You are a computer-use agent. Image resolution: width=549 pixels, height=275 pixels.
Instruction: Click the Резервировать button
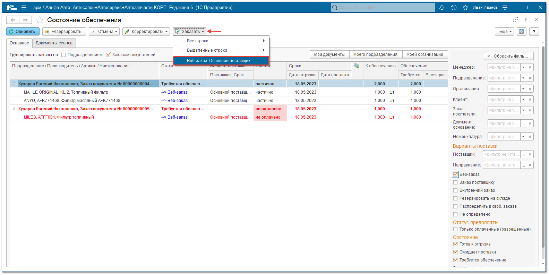[64, 32]
